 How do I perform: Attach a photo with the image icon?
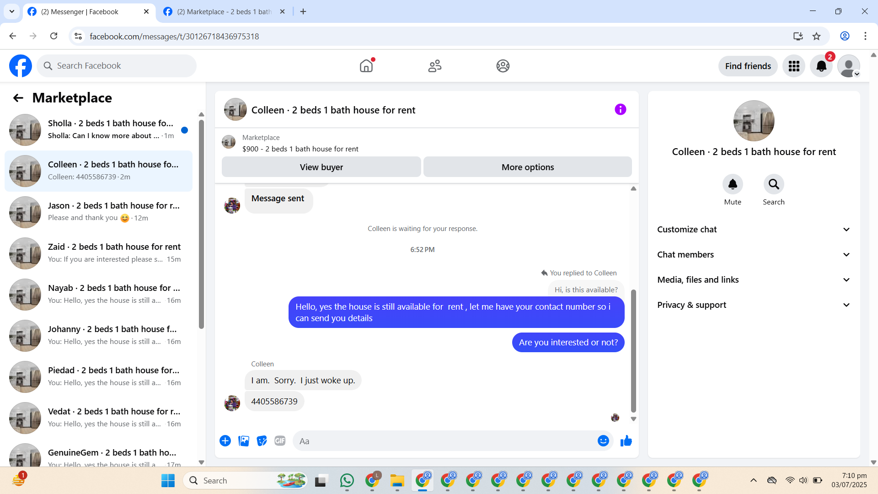[x=244, y=441]
